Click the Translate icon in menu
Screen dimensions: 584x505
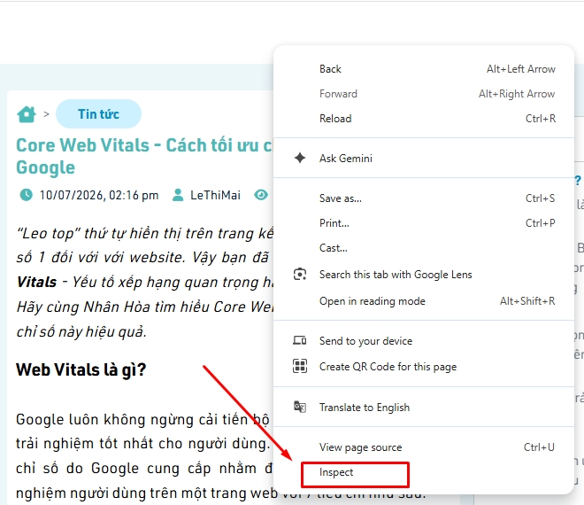[300, 407]
